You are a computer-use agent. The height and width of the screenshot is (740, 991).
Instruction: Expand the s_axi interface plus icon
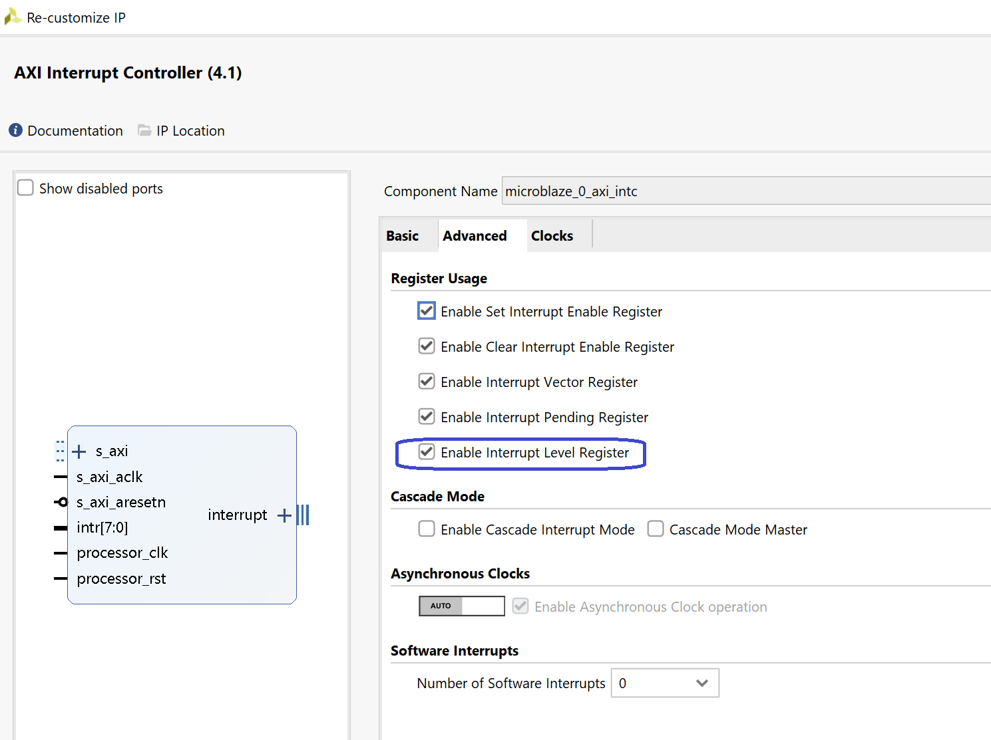click(x=79, y=451)
